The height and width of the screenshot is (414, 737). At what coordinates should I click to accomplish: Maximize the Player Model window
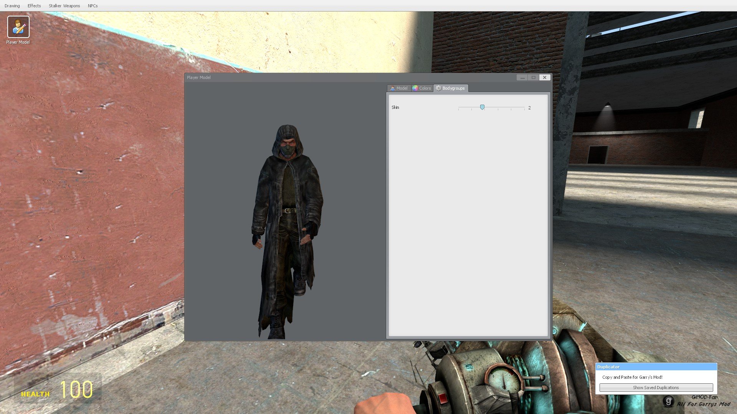pos(533,77)
